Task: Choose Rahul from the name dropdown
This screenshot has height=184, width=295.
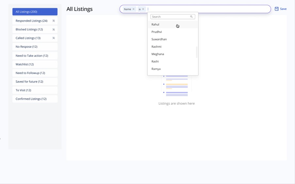Action: (156, 25)
